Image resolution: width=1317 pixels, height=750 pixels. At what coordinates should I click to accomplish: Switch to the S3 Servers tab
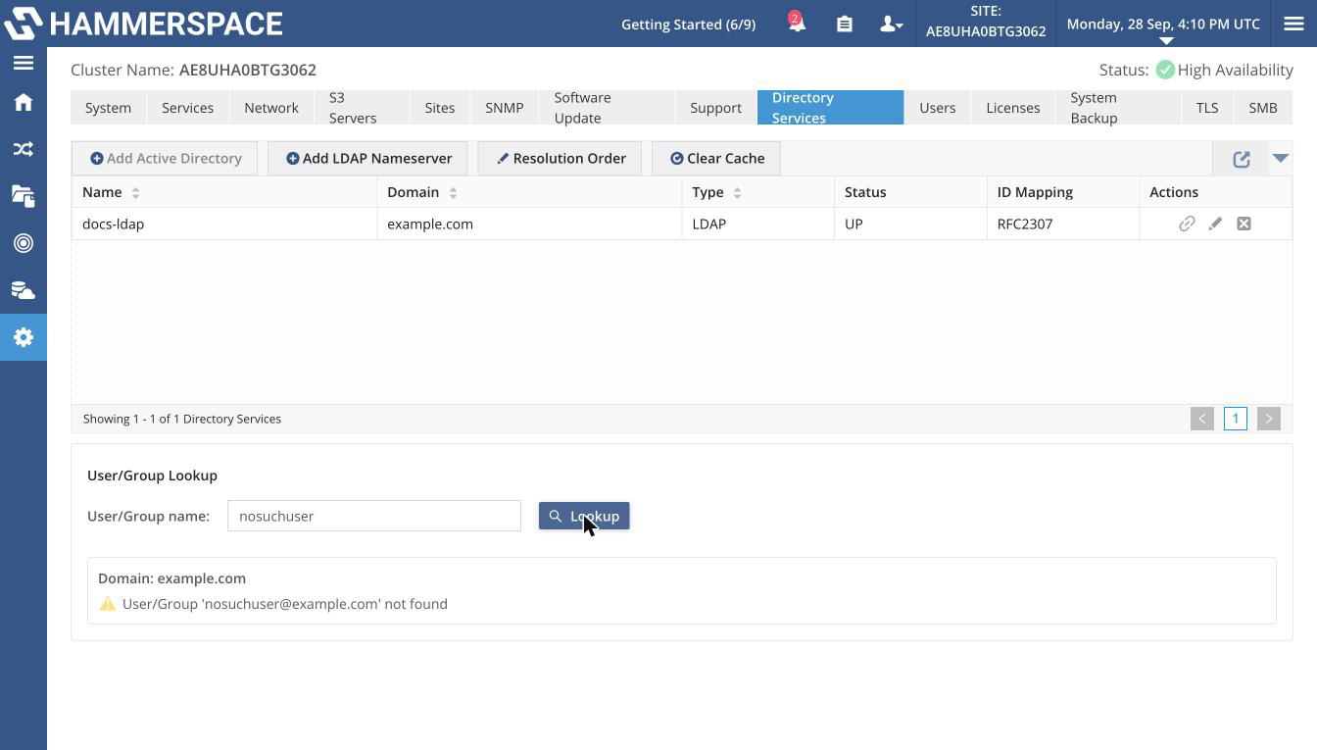(362, 108)
